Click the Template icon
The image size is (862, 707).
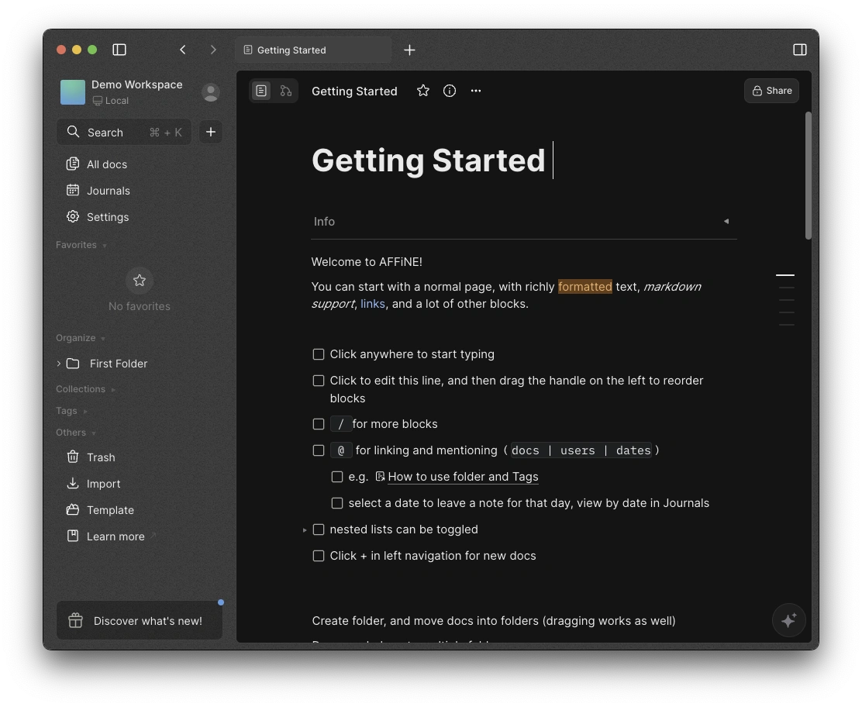point(73,509)
